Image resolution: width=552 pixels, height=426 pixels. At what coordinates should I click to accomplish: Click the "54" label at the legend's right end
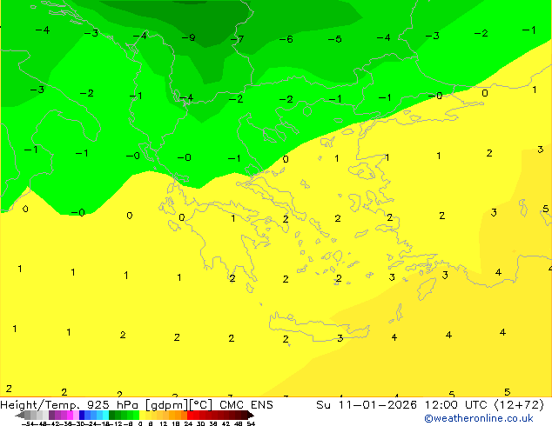tap(251, 423)
